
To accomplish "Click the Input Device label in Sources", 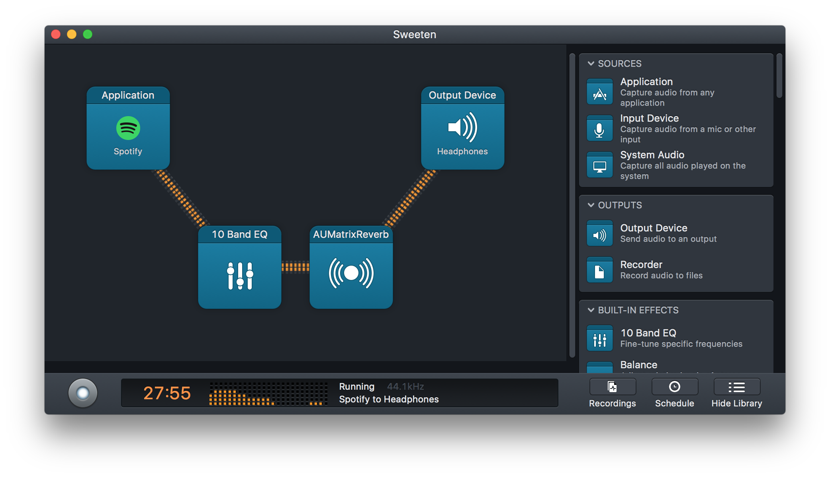I will (649, 118).
